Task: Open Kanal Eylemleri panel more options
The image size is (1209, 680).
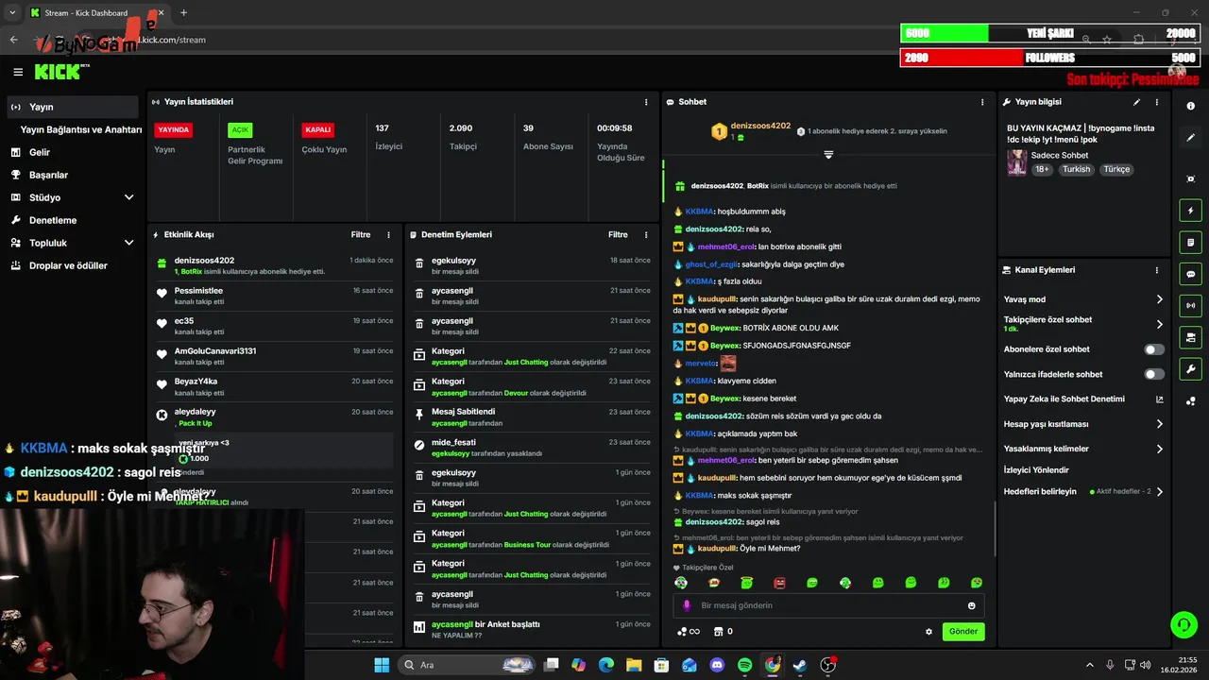Action: (1156, 270)
